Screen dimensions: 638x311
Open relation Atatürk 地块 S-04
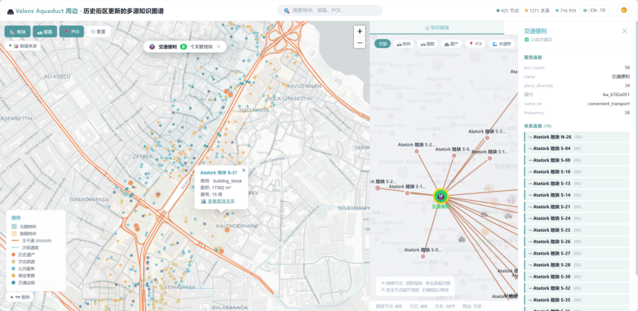[x=577, y=148]
